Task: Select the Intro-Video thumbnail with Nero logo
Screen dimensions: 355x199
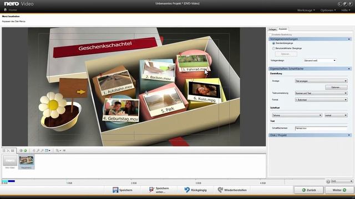Action: click(x=10, y=161)
